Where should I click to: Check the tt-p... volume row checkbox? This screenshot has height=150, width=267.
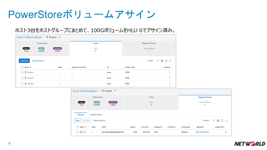click(78, 132)
